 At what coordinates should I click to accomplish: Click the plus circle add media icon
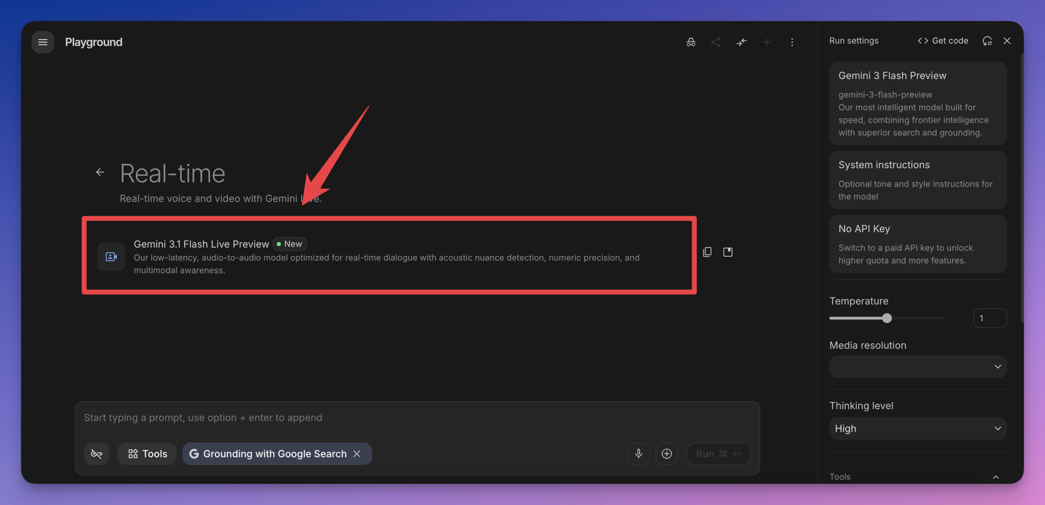(667, 454)
